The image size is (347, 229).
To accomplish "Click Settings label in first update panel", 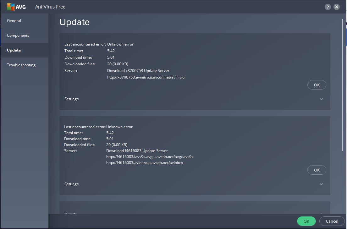I will click(x=71, y=99).
